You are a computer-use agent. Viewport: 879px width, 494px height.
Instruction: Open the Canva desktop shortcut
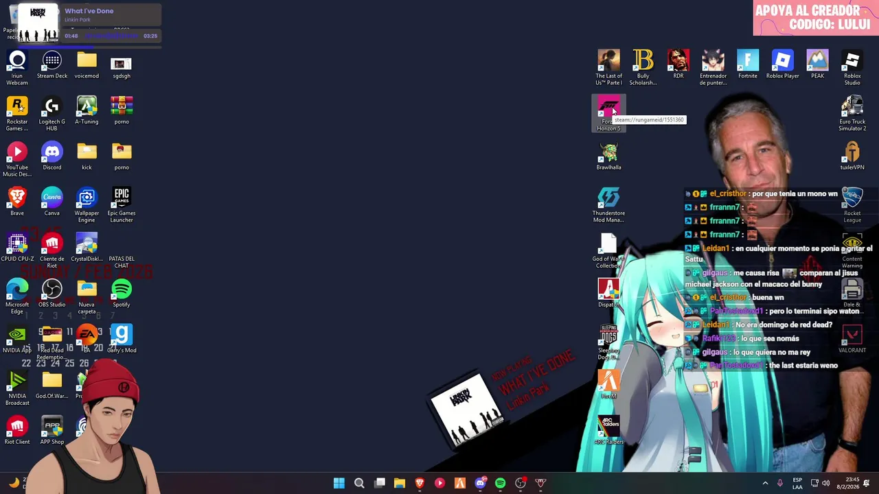52,202
